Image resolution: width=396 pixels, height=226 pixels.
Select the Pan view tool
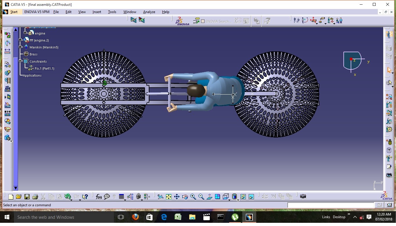[x=177, y=197]
